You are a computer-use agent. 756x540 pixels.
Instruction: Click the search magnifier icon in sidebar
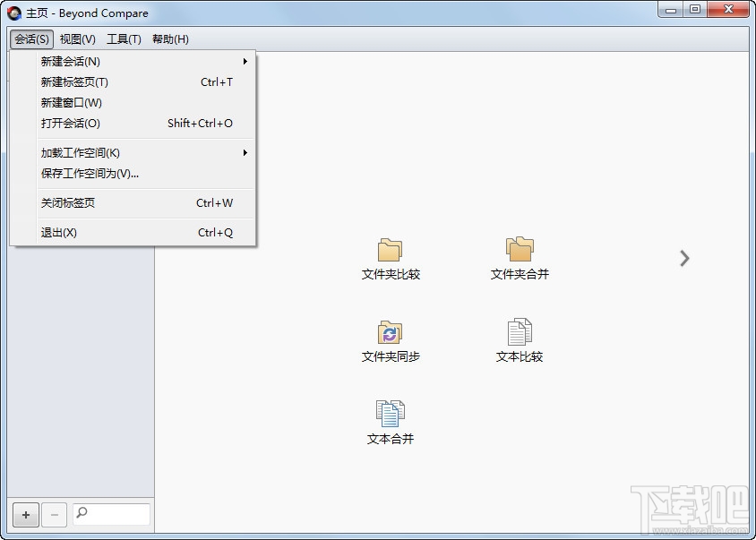82,511
